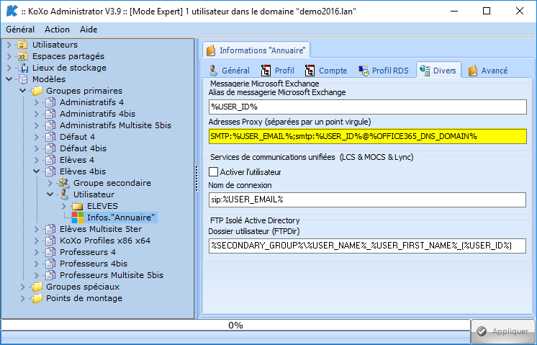Screen dimensions: 537x345
Task: Click the Professeurs 4bis model icon
Action: pyautogui.click(x=50, y=264)
